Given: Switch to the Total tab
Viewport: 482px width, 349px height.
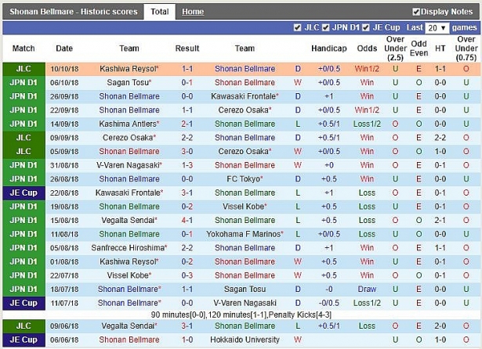Looking at the screenshot, I should (x=160, y=12).
